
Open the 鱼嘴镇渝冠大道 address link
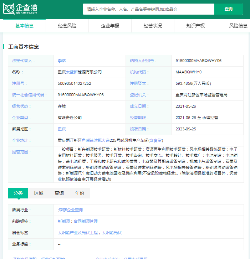click(x=96, y=141)
